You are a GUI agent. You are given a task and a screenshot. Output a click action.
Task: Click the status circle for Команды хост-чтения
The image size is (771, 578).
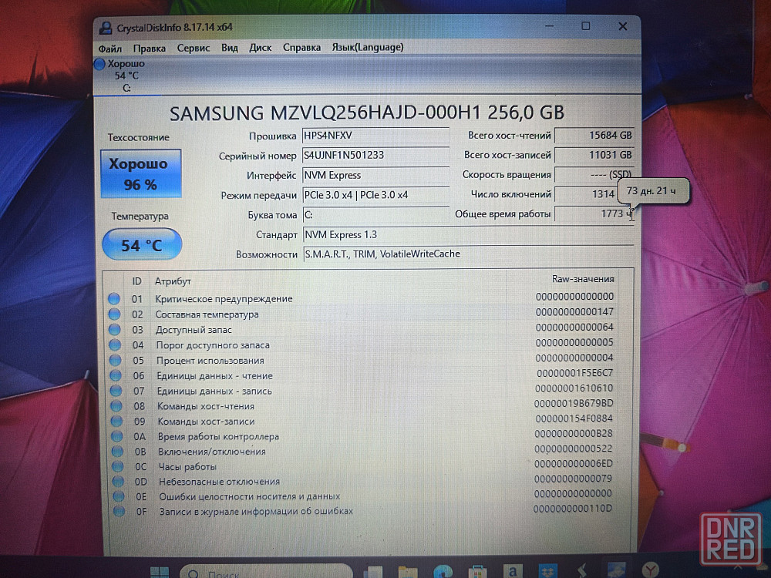point(116,406)
